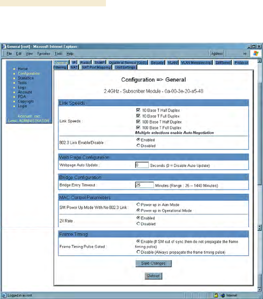Open the View menu
The height and width of the screenshot is (299, 263).
click(29, 54)
